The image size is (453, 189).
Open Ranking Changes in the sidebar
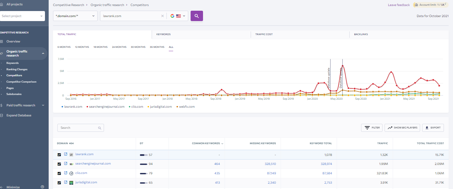(x=17, y=69)
